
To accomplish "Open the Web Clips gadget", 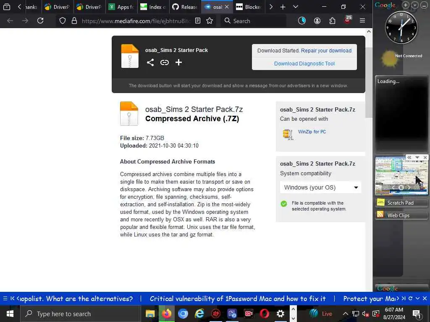I will tap(401, 215).
